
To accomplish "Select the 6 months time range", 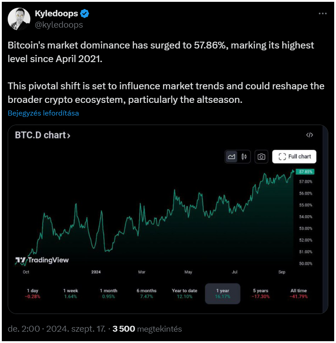I will click(146, 294).
